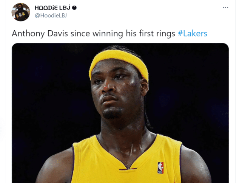242x183 pixels.
Task: Click the HOODiE LBJ display name
Action: click(x=52, y=8)
